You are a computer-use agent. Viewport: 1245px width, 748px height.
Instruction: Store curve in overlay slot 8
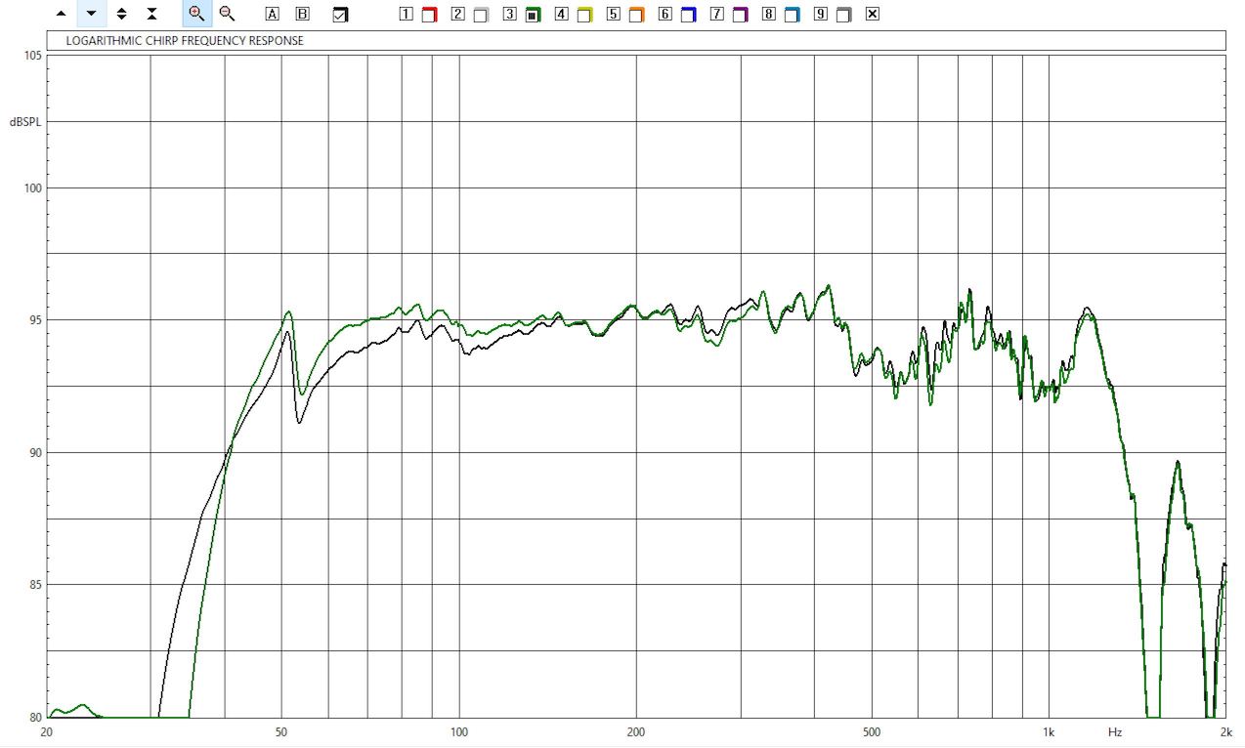coord(768,14)
